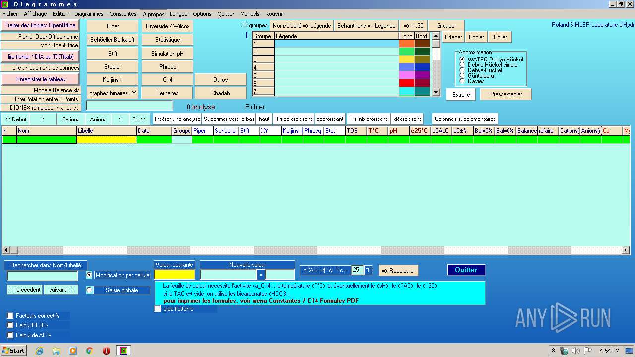Open the Manuels menu
This screenshot has height=357, width=635.
pos(250,14)
